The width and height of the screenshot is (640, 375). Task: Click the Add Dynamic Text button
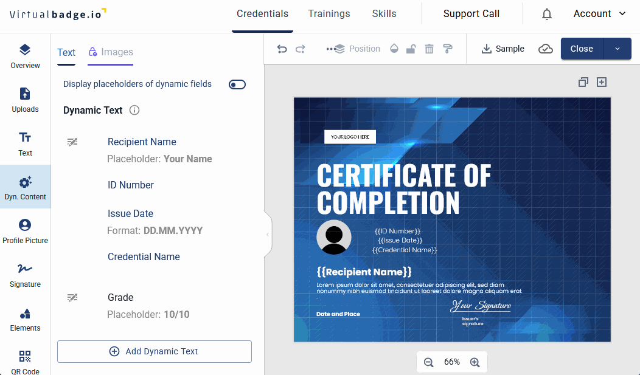pos(155,351)
